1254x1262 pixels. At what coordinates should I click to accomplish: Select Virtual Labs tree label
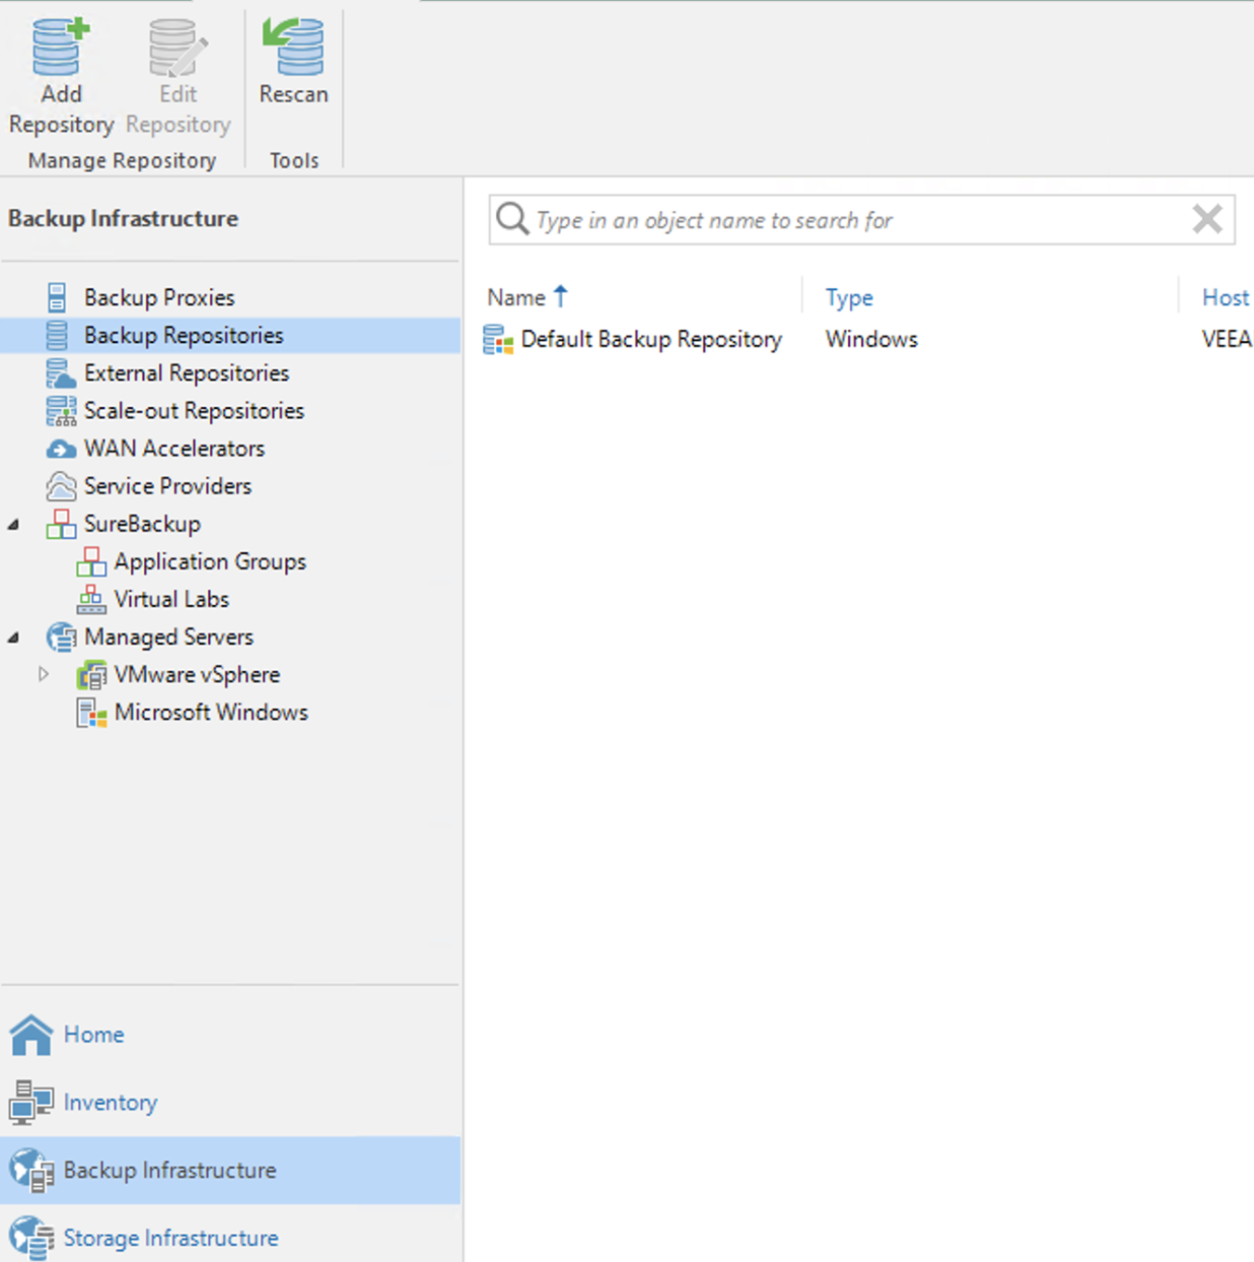[x=172, y=599]
